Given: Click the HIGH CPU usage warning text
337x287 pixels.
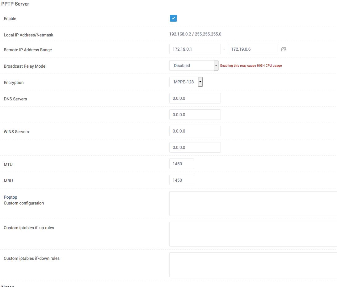Looking at the screenshot, I should (251, 65).
